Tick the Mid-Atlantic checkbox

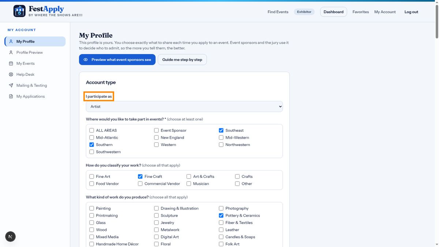(x=92, y=138)
